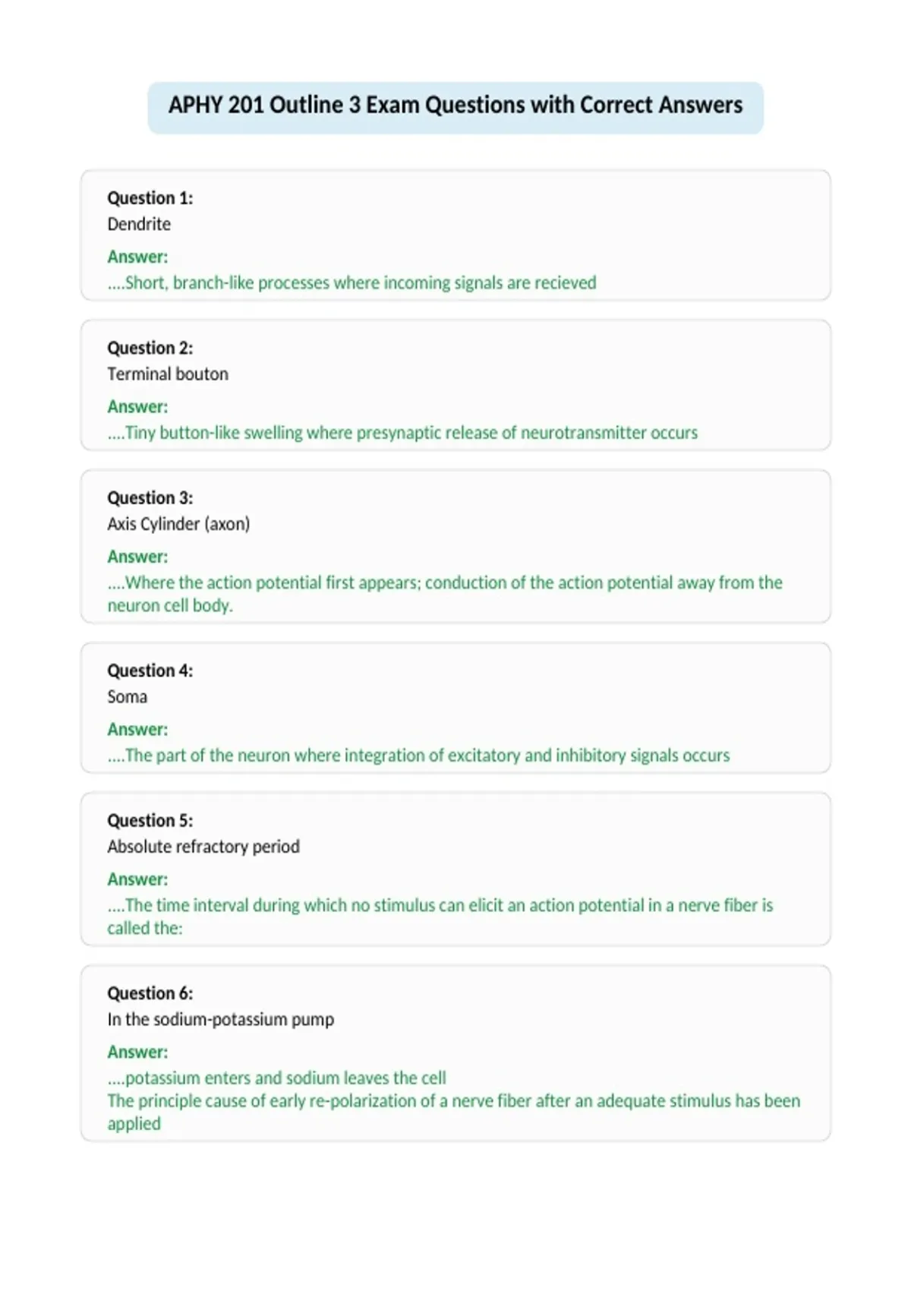
Task: Click the Answer label under Question 5
Action: (137, 879)
